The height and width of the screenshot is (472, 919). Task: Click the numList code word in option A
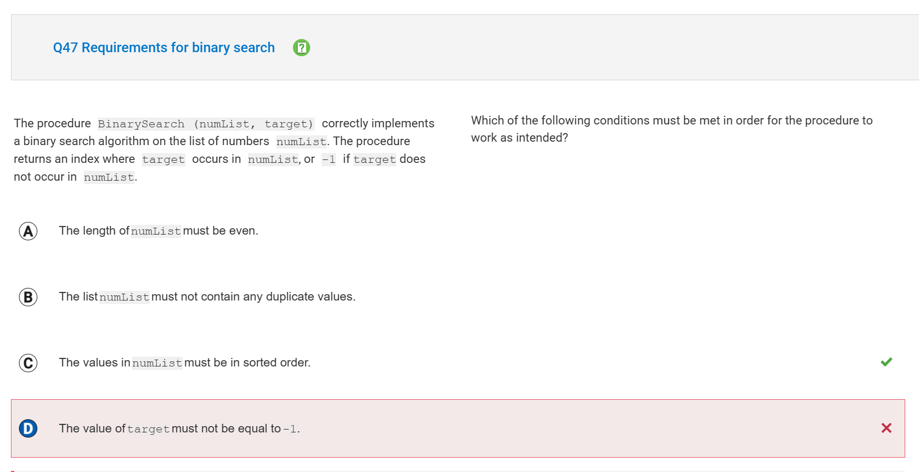tap(156, 231)
